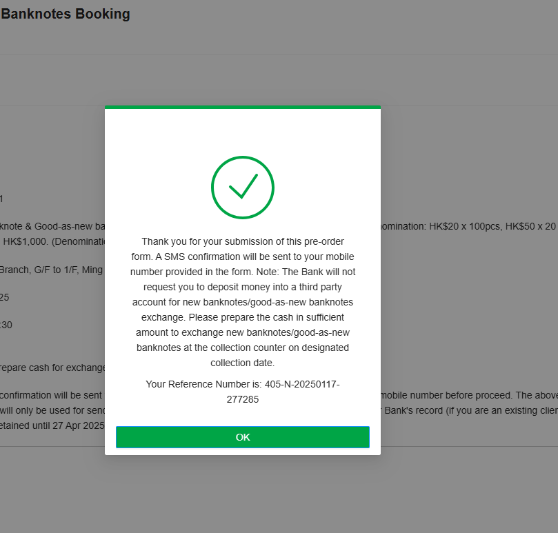
Task: Click the green bar atop the dialog
Action: tap(243, 108)
